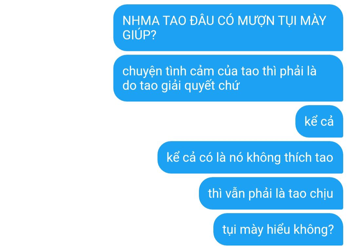This screenshot has width=354, height=252.
Task: Click 'giải quyết chứ' text in second bubble
Action: pyautogui.click(x=200, y=86)
